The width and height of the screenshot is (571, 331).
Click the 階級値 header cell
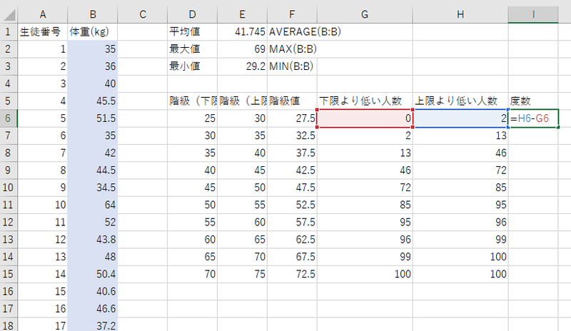pyautogui.click(x=292, y=101)
